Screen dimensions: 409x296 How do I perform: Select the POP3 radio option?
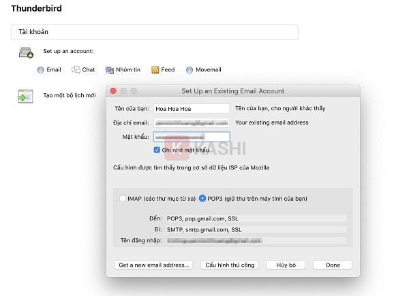pyautogui.click(x=202, y=199)
